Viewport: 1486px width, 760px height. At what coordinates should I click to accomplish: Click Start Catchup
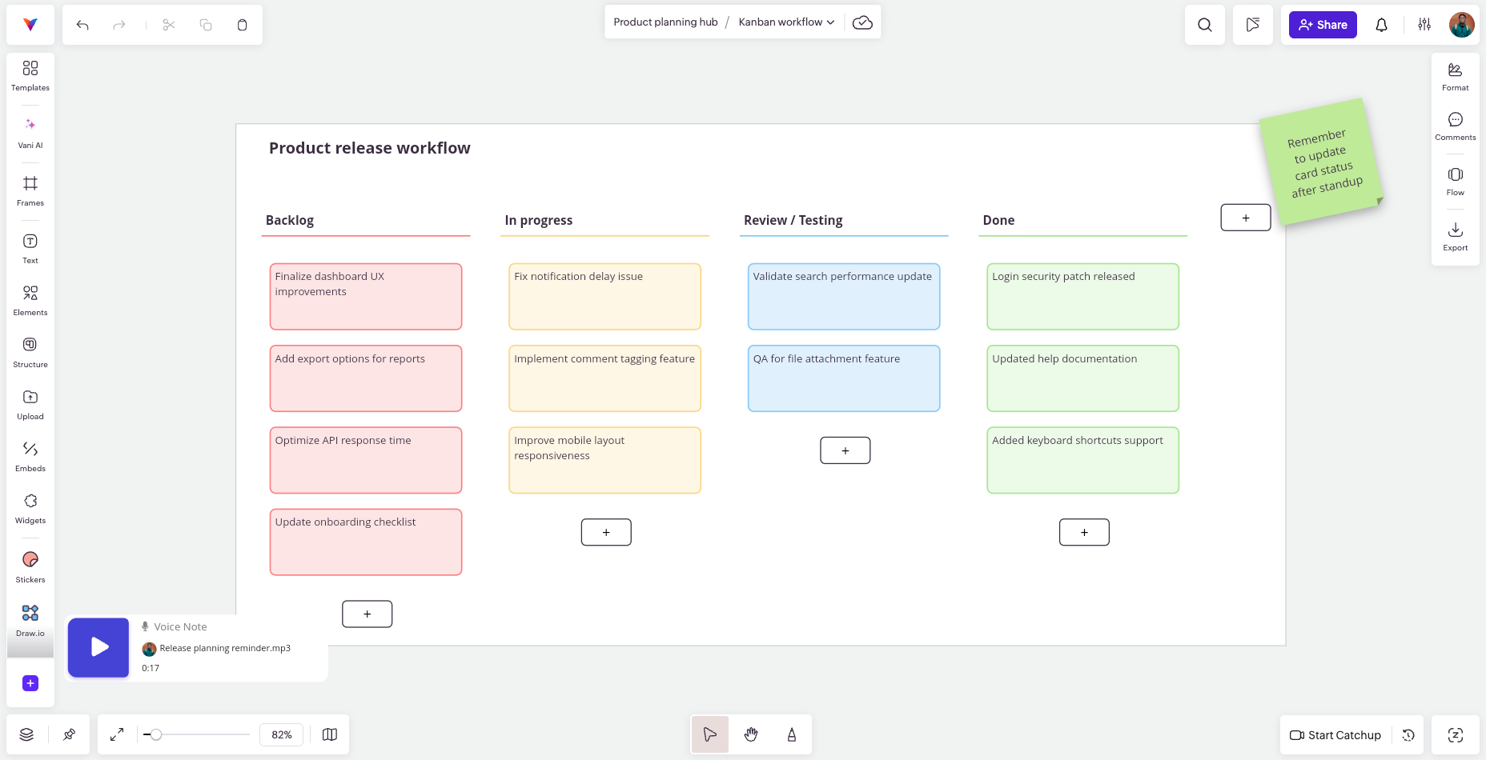pyautogui.click(x=1335, y=734)
